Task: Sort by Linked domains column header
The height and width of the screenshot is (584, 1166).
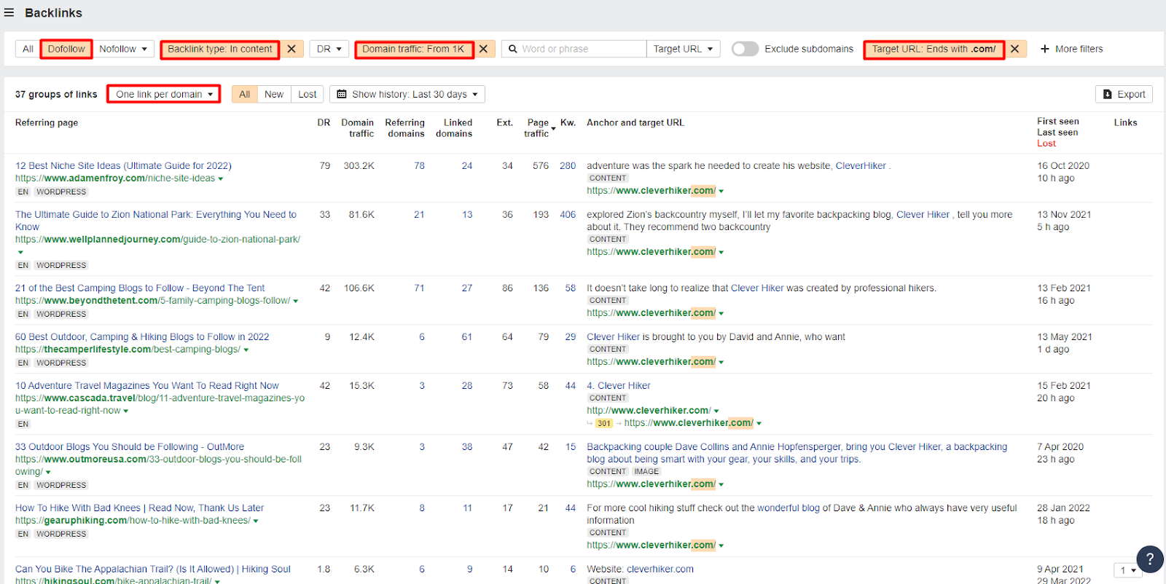Action: (x=454, y=128)
